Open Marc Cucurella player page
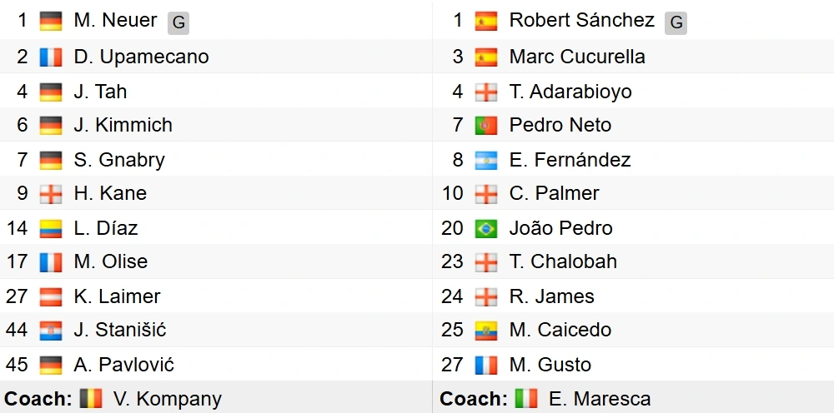This screenshot has width=834, height=413. [577, 57]
